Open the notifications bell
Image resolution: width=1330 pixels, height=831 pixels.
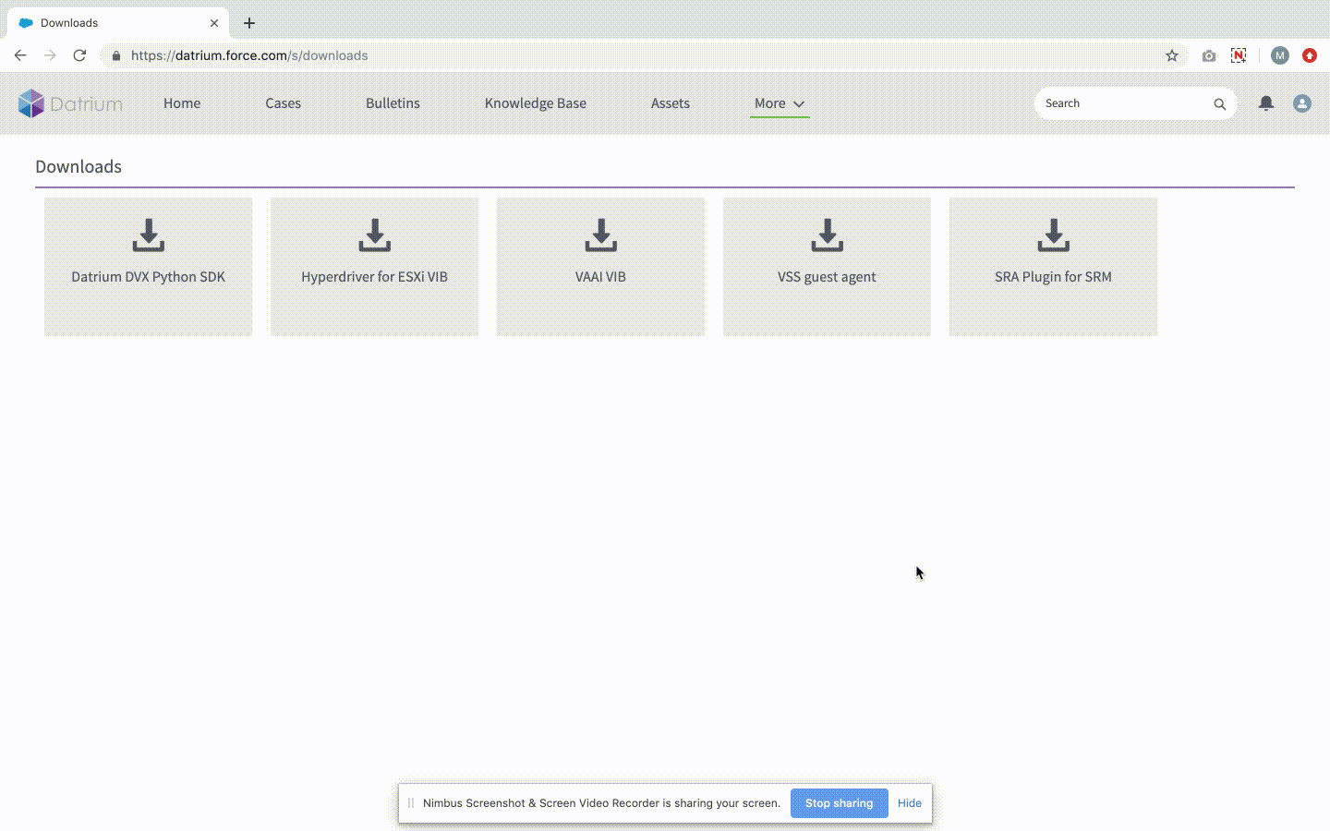(x=1266, y=103)
